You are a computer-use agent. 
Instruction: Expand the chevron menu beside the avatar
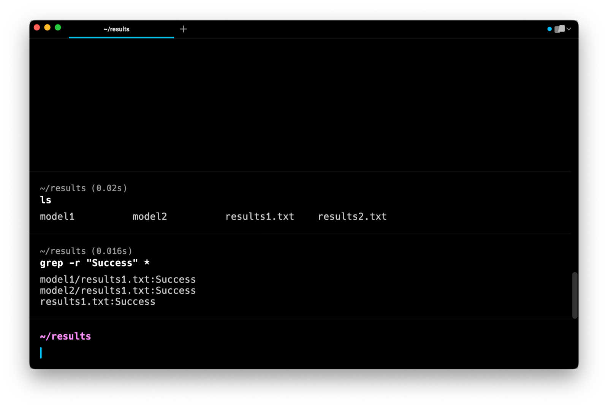569,29
